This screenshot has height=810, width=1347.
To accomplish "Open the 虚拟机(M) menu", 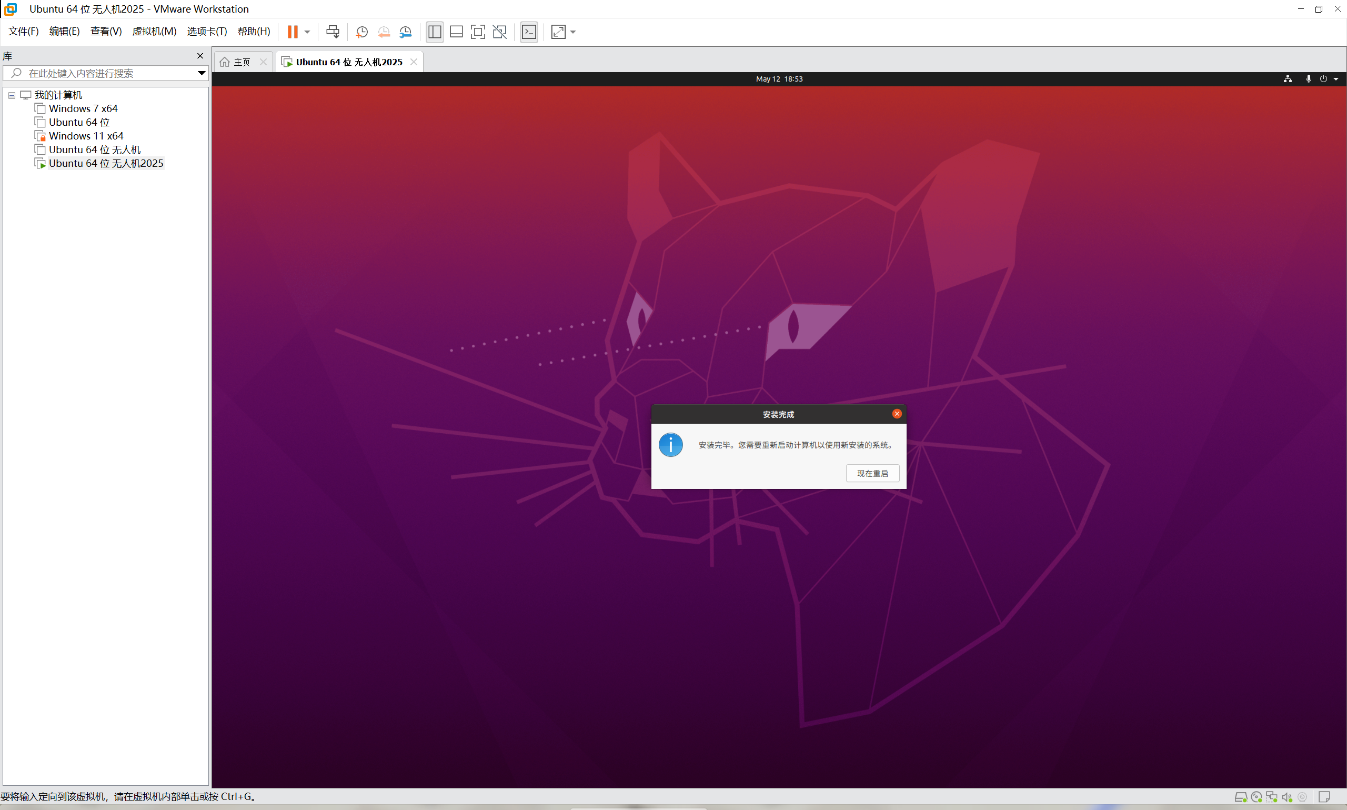I will click(x=154, y=31).
